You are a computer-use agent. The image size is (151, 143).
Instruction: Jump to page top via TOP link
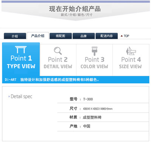pyautogui.click(x=126, y=36)
